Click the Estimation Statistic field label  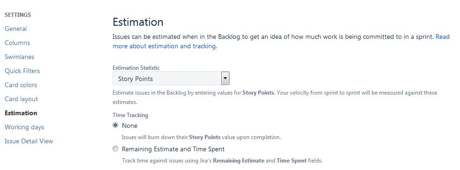[136, 68]
